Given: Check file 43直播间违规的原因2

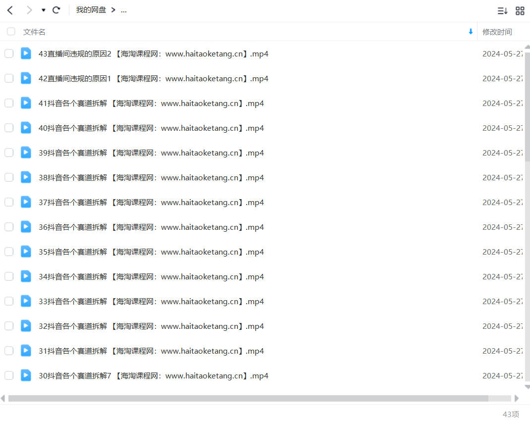Looking at the screenshot, I should click(x=9, y=53).
